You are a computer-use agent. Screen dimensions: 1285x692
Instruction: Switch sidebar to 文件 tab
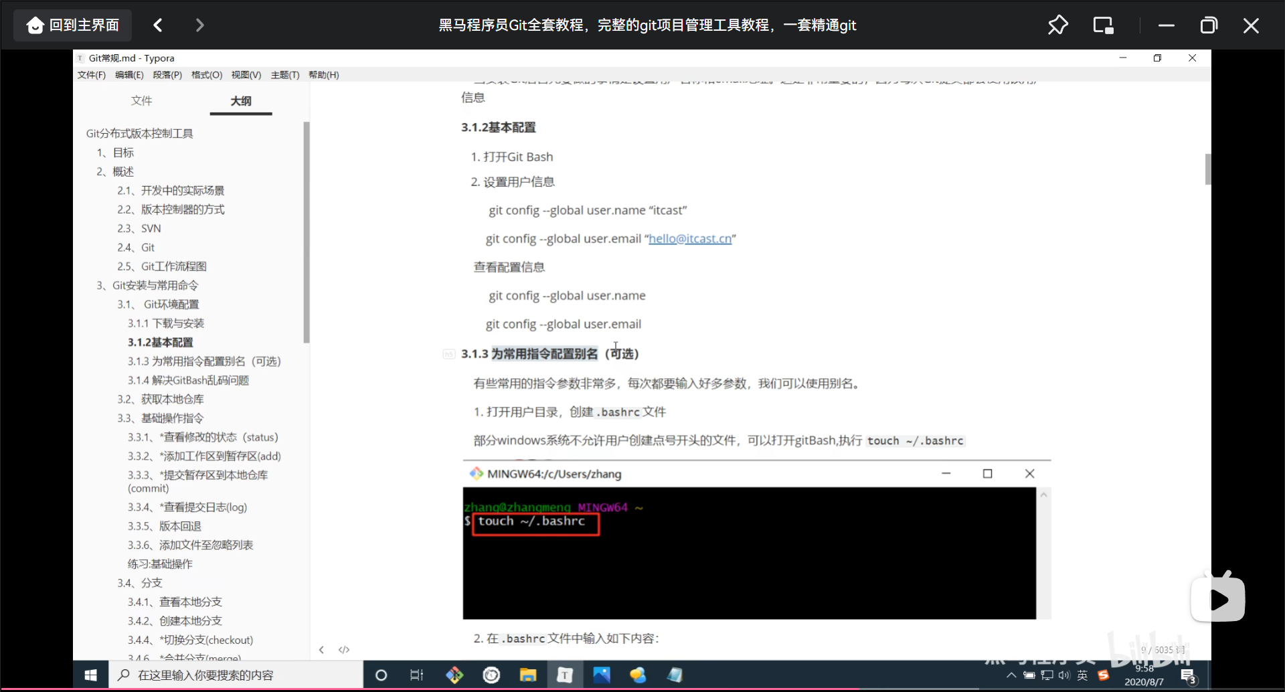tap(141, 100)
